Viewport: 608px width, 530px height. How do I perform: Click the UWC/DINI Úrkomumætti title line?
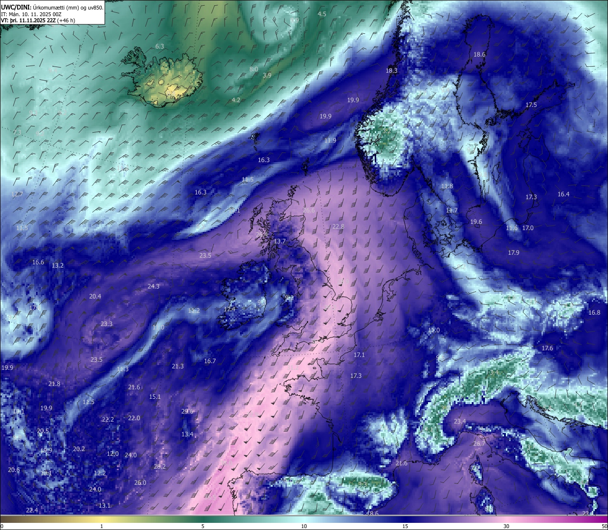tap(52, 8)
